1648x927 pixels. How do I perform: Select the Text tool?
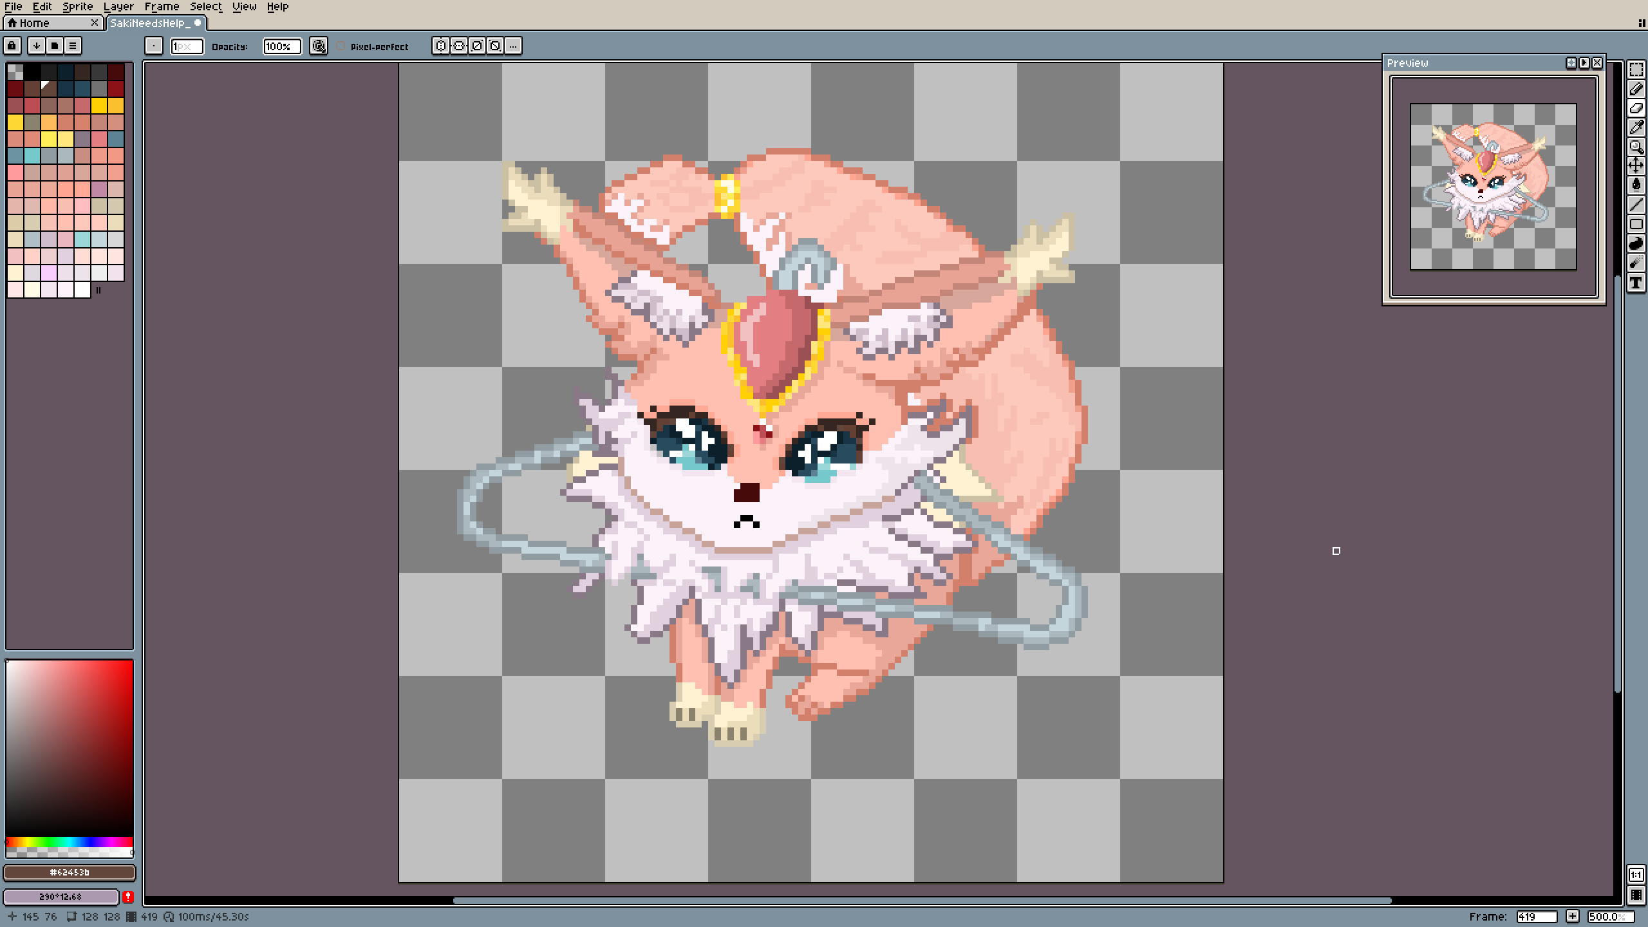(1636, 283)
